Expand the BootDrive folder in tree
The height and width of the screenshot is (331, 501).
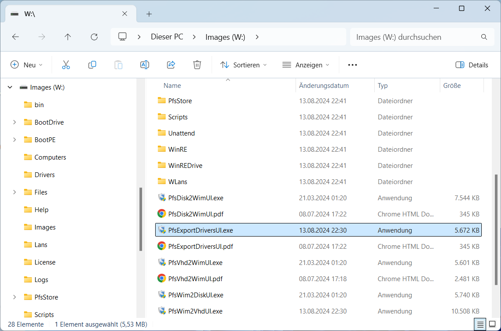tap(14, 122)
